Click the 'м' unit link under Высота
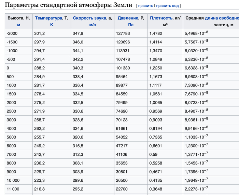The image size is (239, 195). point(18,25)
